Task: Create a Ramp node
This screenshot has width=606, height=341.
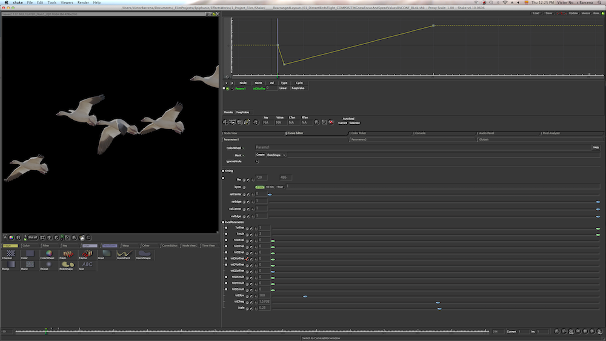Action: (10, 265)
